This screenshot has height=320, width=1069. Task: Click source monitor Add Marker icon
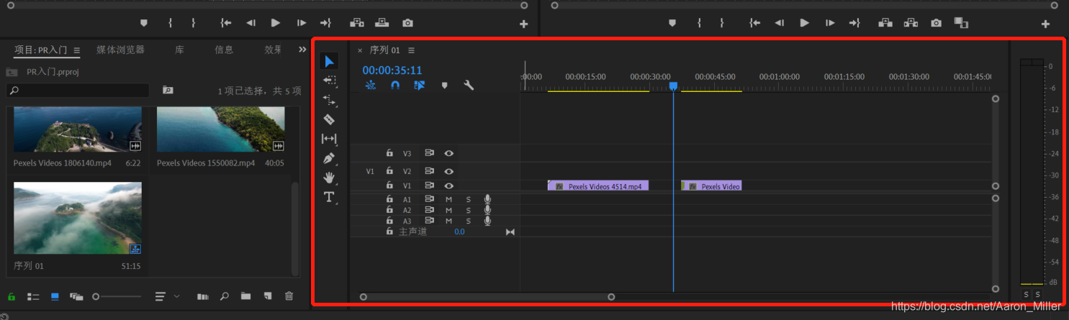click(144, 23)
